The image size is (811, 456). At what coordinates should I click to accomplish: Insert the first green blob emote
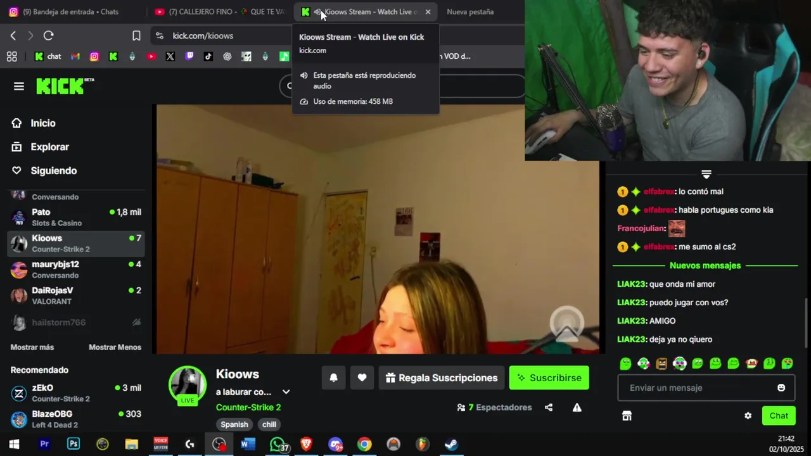coord(625,364)
